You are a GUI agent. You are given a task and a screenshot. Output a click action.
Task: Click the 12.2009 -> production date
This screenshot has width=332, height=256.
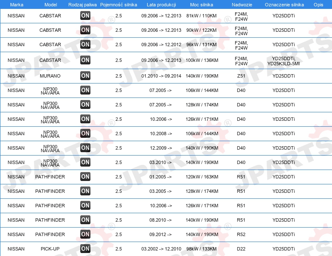click(161, 148)
